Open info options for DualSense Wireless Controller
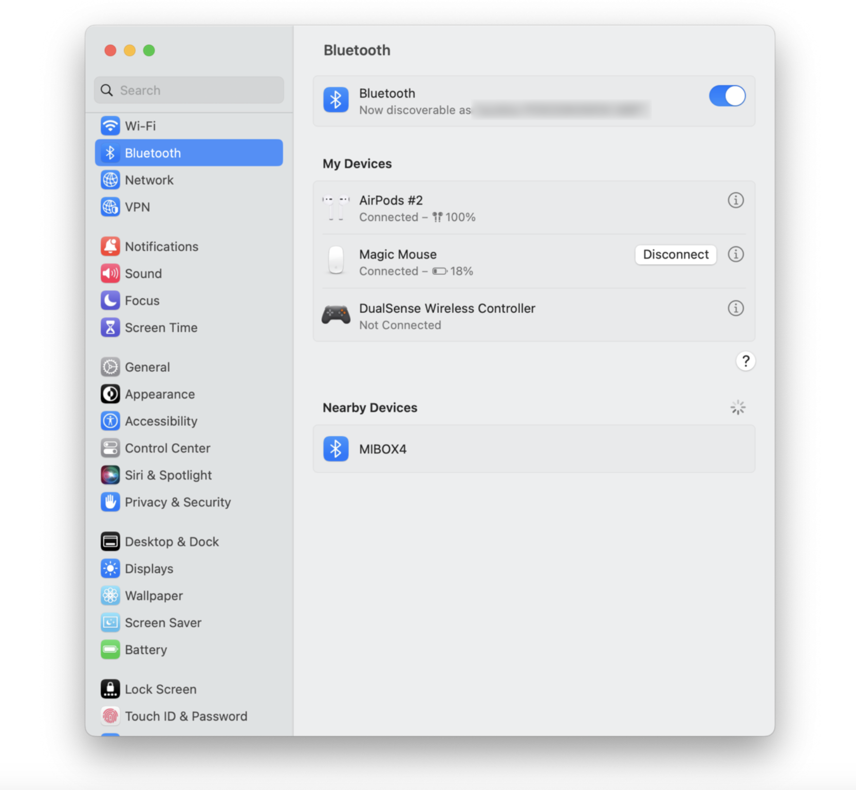 (x=736, y=308)
